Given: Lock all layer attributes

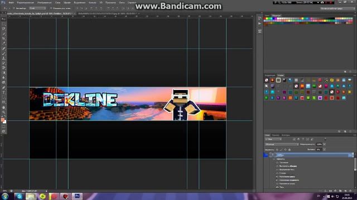Looking at the screenshot, I should pos(290,149).
